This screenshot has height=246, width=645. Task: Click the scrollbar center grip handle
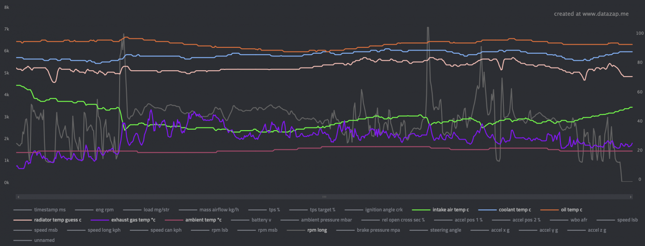point(324,196)
